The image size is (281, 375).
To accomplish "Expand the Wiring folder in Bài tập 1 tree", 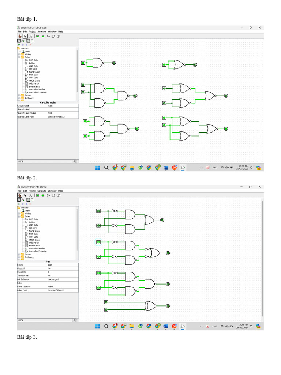I will tap(19, 54).
